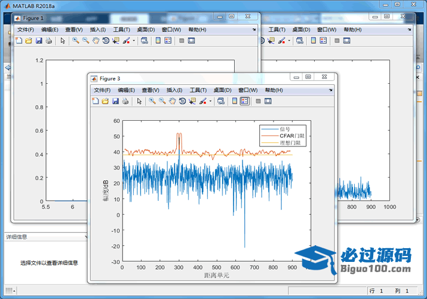This screenshot has height=299, width=427.
Task: Click dock arrow in Figure 3 menu bar
Action: coord(331,90)
